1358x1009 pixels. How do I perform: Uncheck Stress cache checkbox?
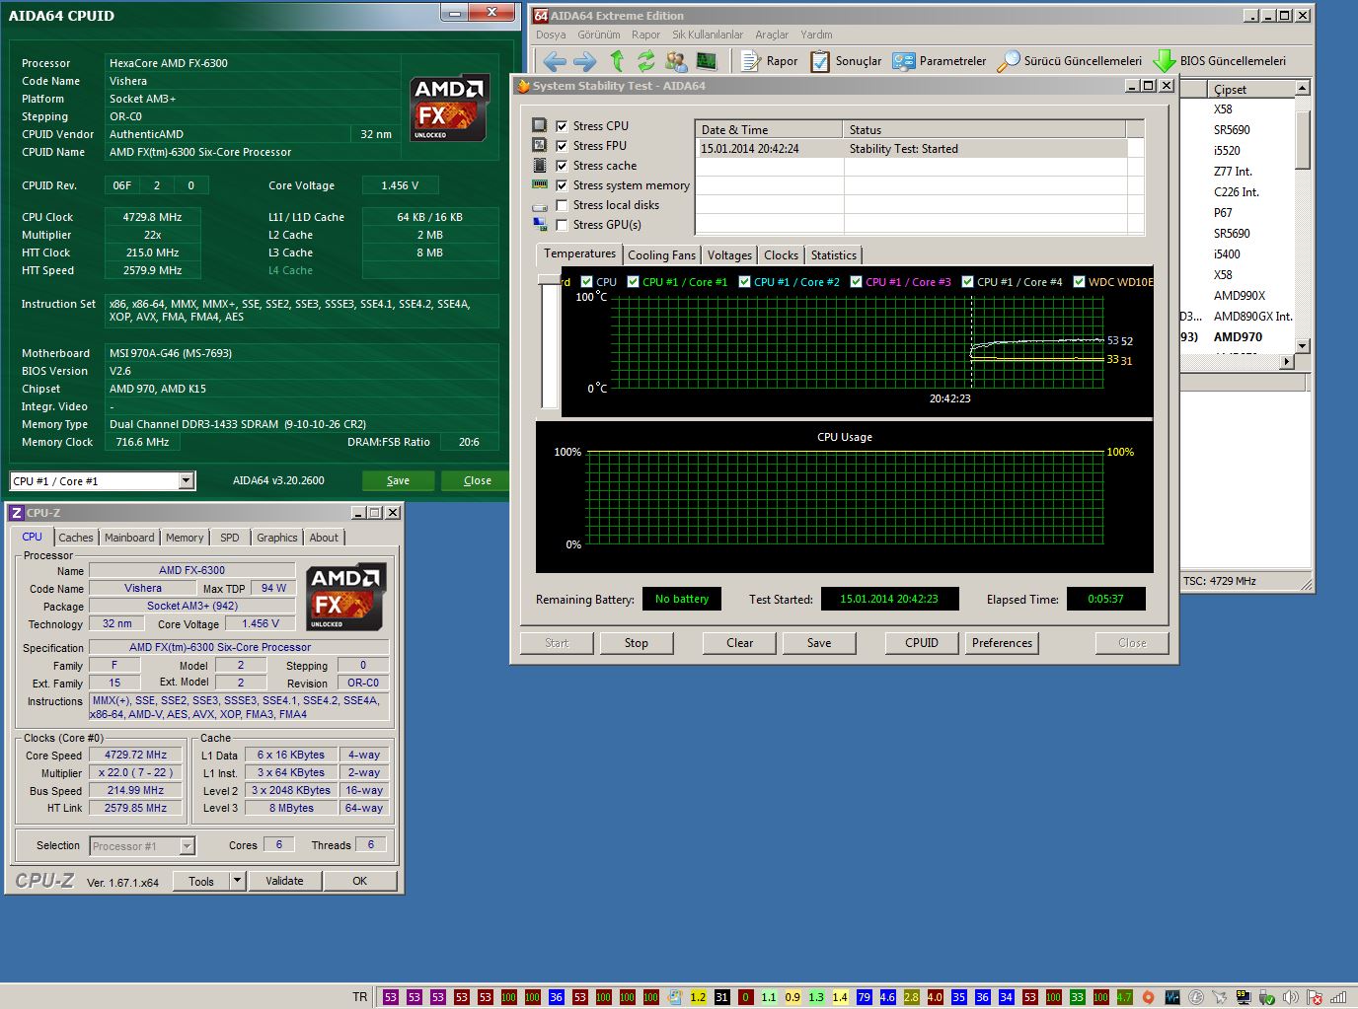click(x=562, y=166)
